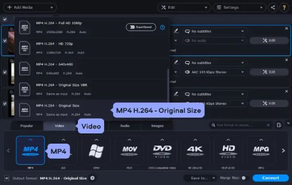Uncheck the first file's checkbox
Image resolution: width=292 pixels, height=185 pixels.
(5, 40)
